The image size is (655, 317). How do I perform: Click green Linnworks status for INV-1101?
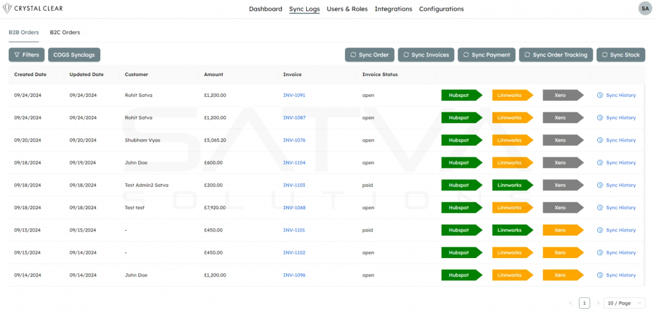[512, 230]
